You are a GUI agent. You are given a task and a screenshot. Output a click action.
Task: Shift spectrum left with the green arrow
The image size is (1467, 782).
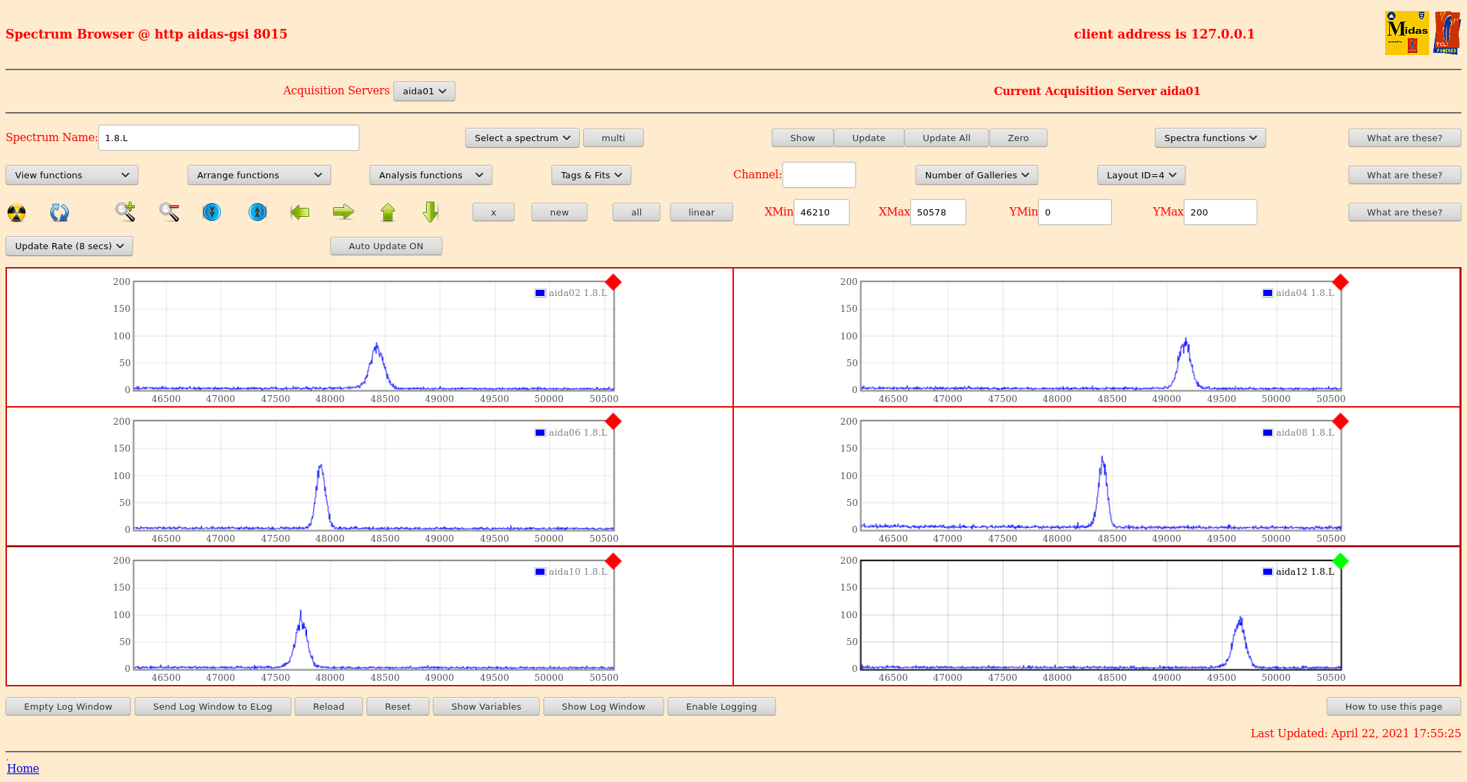(x=300, y=212)
